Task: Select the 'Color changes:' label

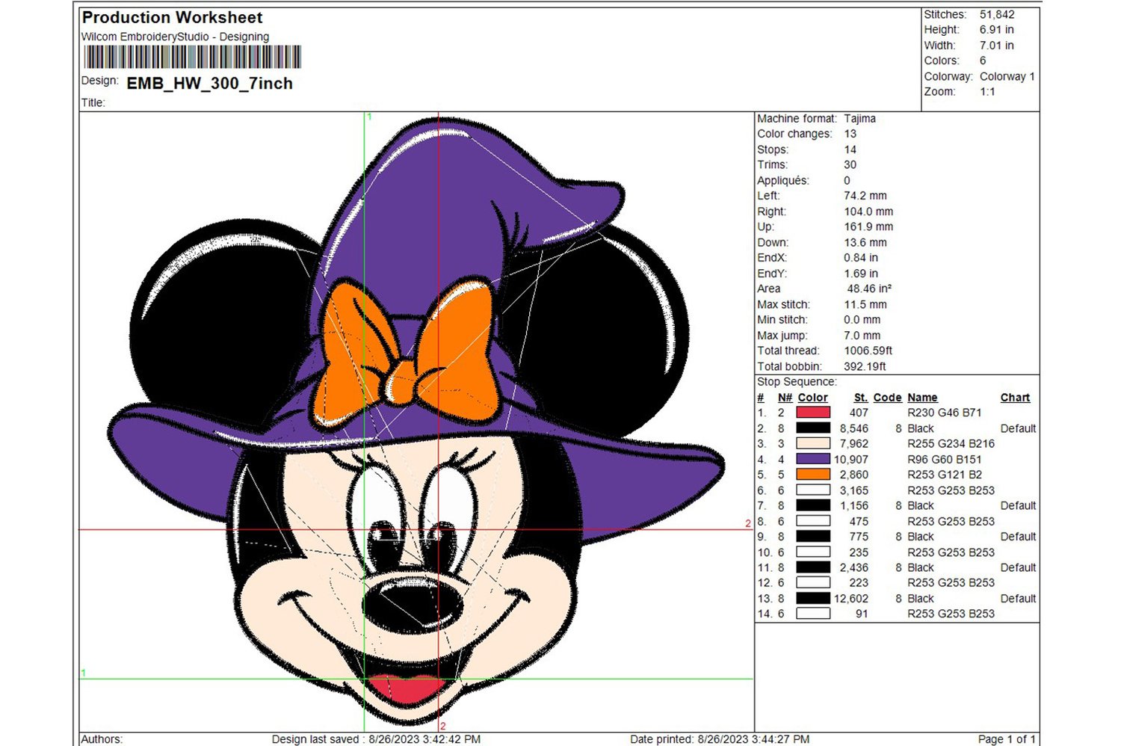Action: [x=794, y=134]
